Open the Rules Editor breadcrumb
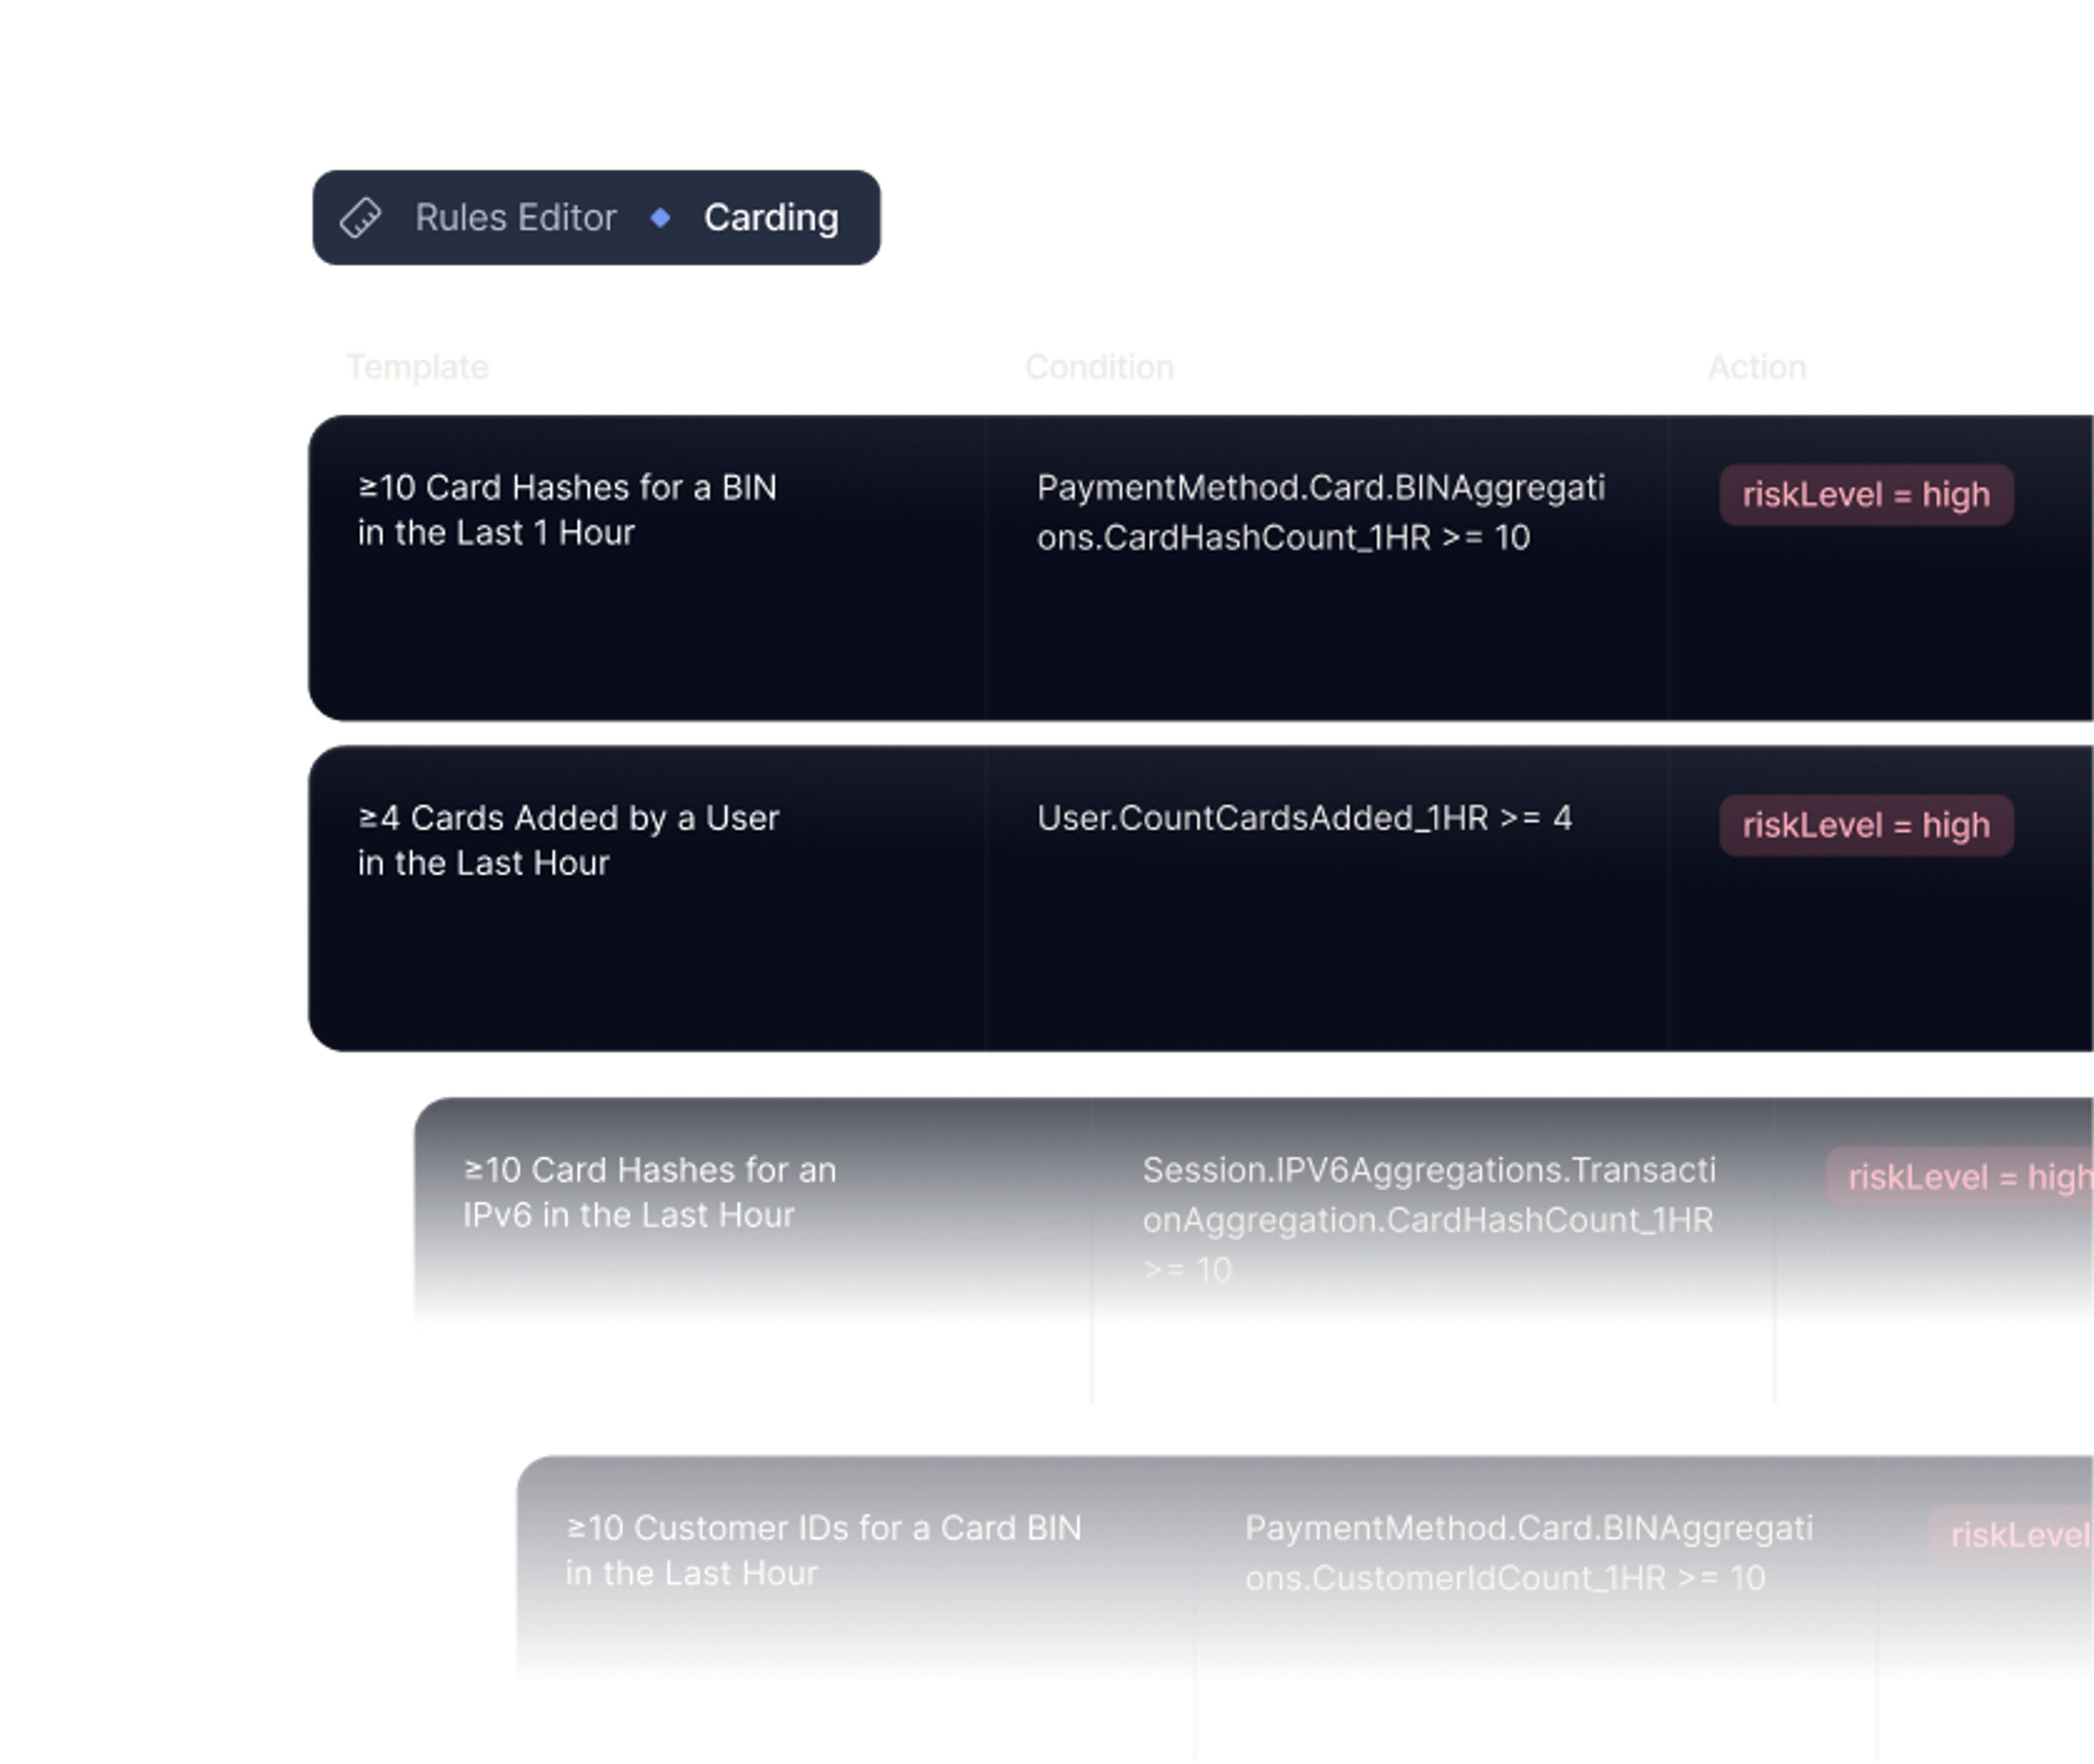This screenshot has height=1764, width=2094. (515, 218)
